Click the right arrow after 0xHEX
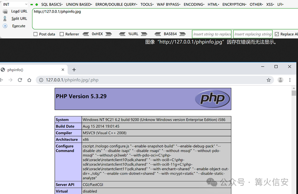 [109, 34]
